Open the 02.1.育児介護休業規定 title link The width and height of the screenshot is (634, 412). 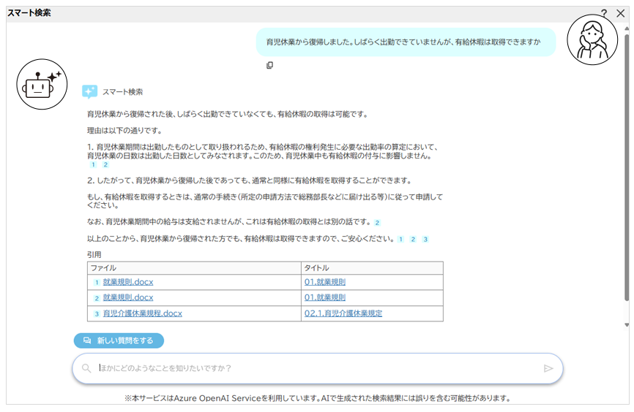pos(343,313)
